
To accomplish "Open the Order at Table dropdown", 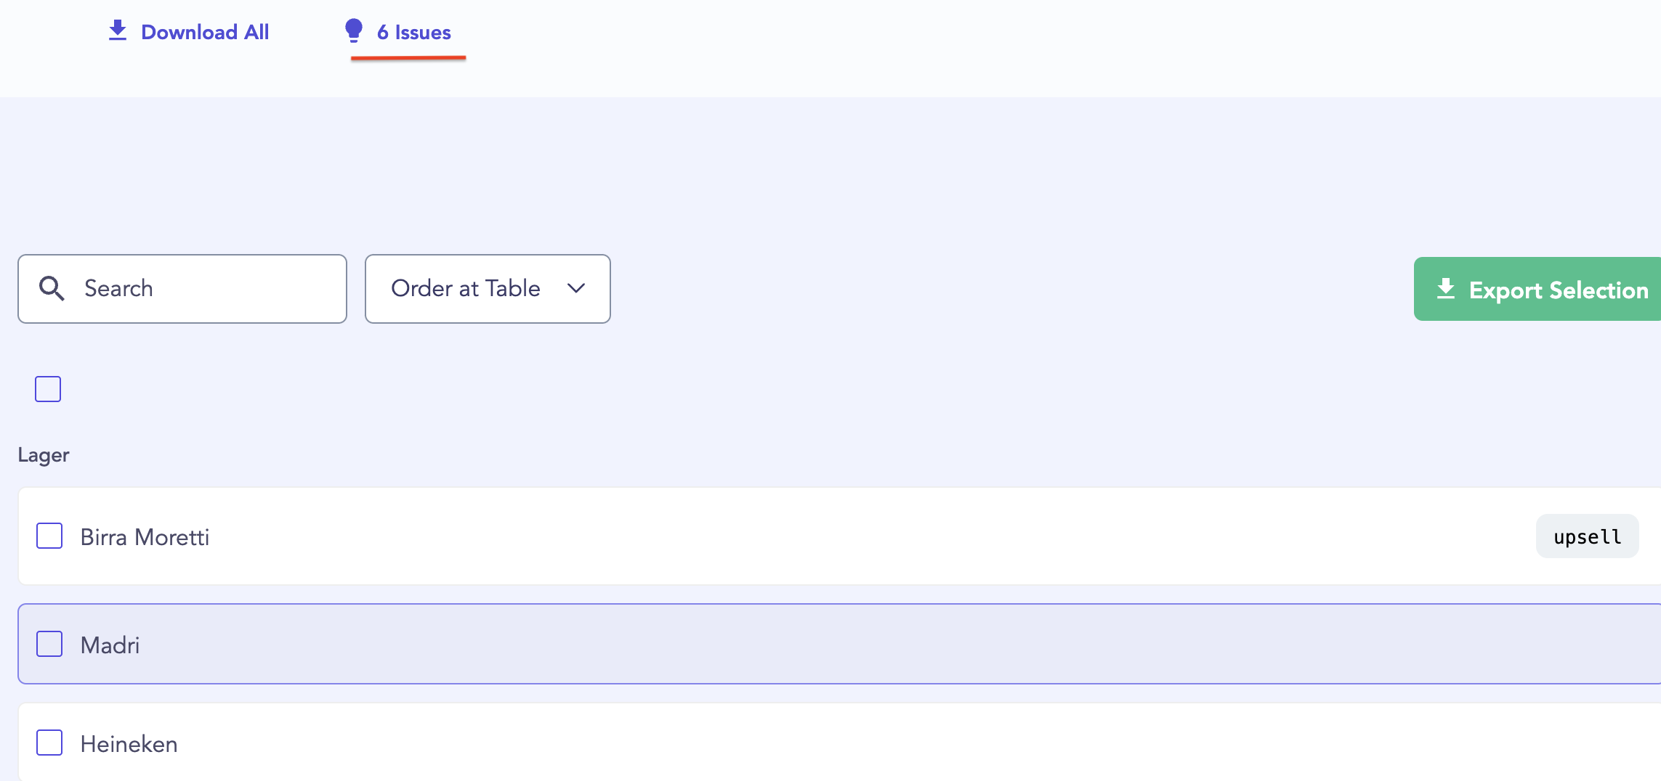I will [x=488, y=289].
